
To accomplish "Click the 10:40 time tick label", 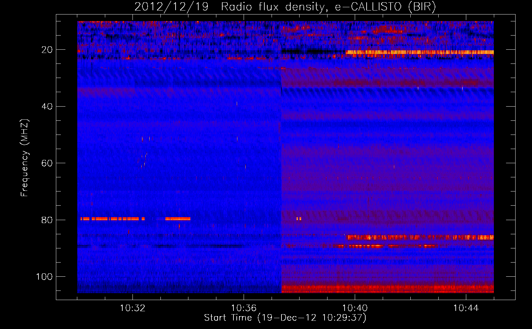I will pyautogui.click(x=355, y=308).
